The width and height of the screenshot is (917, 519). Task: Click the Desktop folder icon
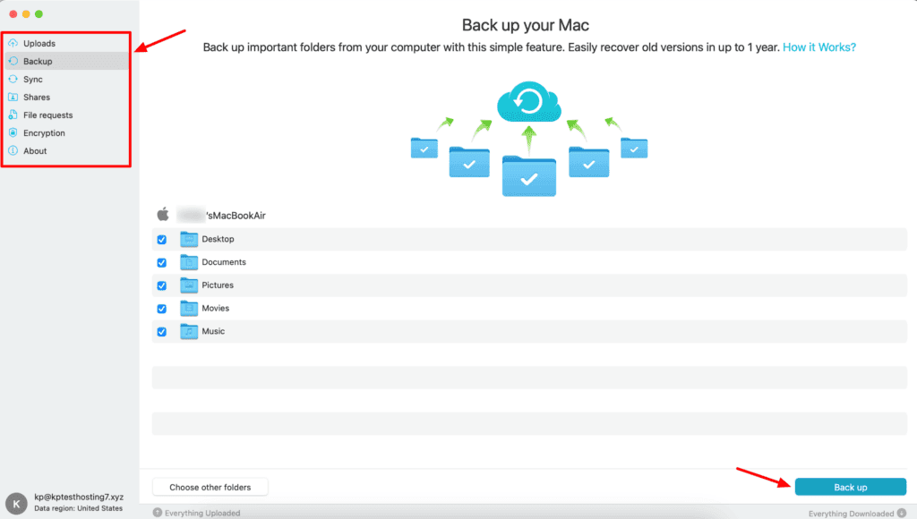click(x=189, y=239)
